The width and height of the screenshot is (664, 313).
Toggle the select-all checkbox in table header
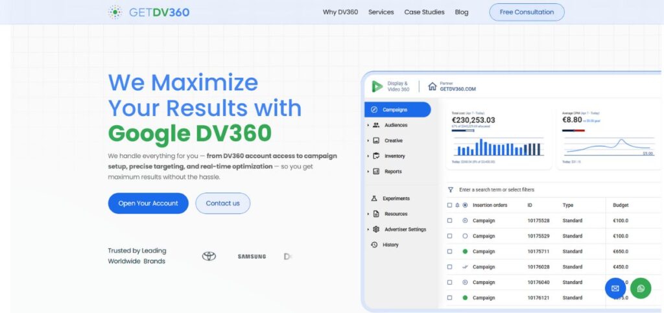pos(450,205)
